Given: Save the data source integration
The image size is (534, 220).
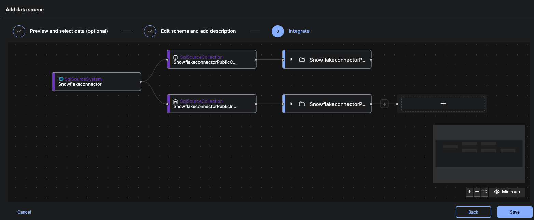Looking at the screenshot, I should pyautogui.click(x=515, y=212).
